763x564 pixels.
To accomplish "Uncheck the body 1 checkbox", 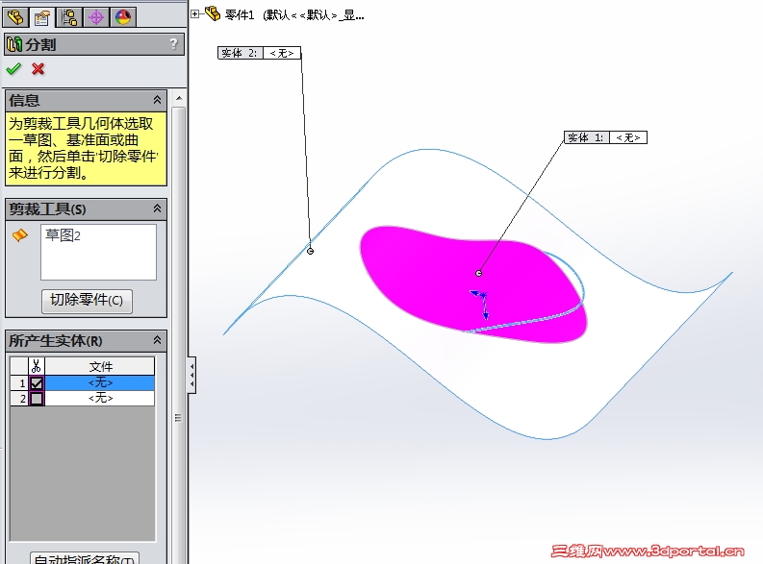I will [37, 383].
